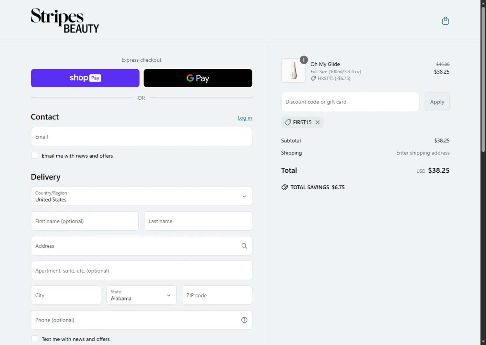The width and height of the screenshot is (486, 345).
Task: Open the shopping bag cart icon
Action: click(x=445, y=21)
